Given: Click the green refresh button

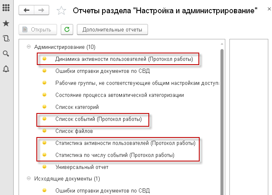Looking at the screenshot, I should pos(67,29).
